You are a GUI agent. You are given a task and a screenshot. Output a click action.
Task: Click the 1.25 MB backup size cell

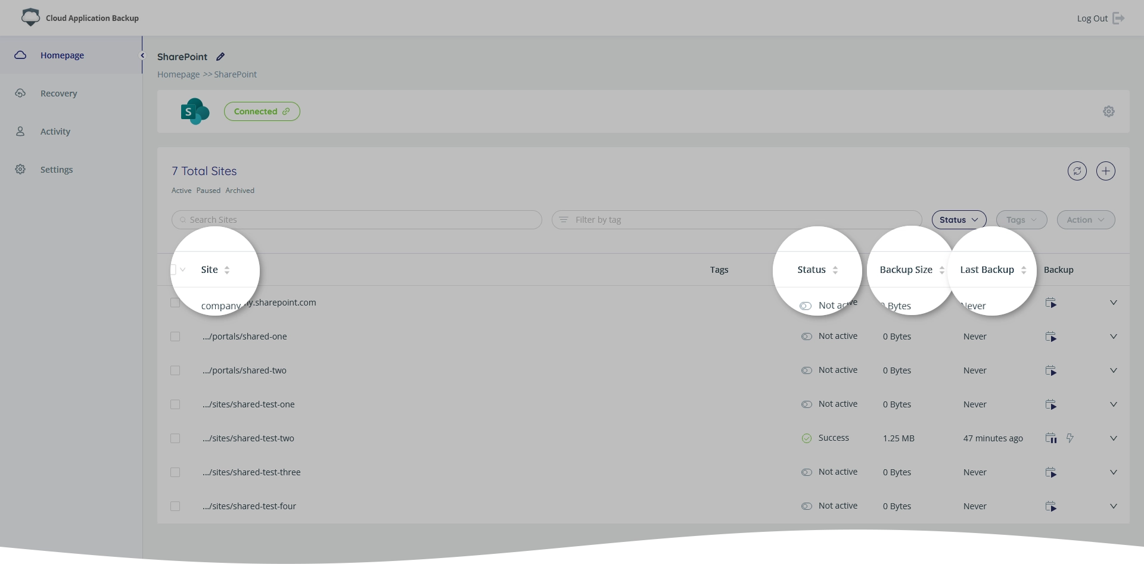[x=899, y=438]
